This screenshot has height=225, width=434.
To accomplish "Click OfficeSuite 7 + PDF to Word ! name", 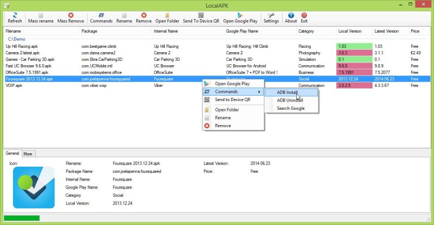I will 252,72.
